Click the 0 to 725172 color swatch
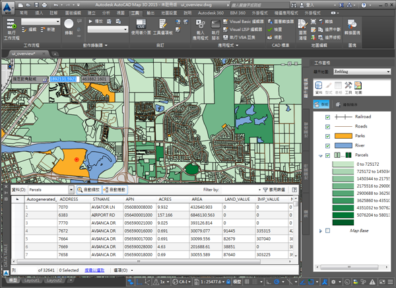Viewport: 396px width, 288px height. (x=343, y=163)
